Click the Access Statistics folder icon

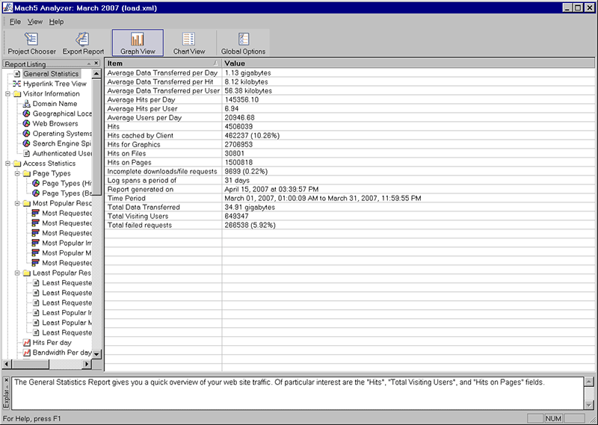pyautogui.click(x=17, y=164)
